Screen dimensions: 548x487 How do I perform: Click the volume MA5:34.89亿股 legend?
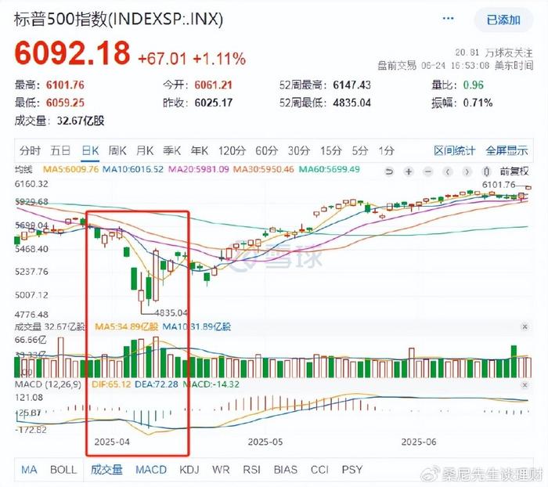pos(126,326)
